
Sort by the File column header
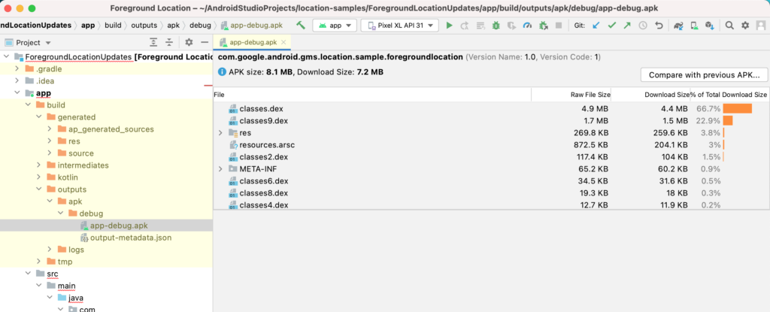coord(372,94)
